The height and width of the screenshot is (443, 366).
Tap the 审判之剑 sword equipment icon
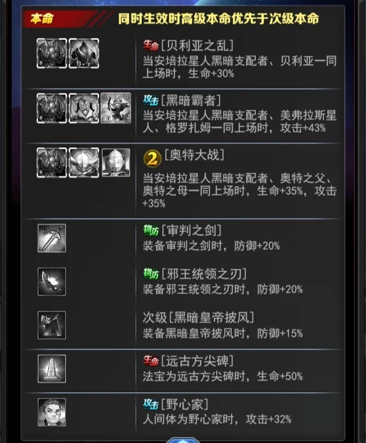(x=52, y=238)
